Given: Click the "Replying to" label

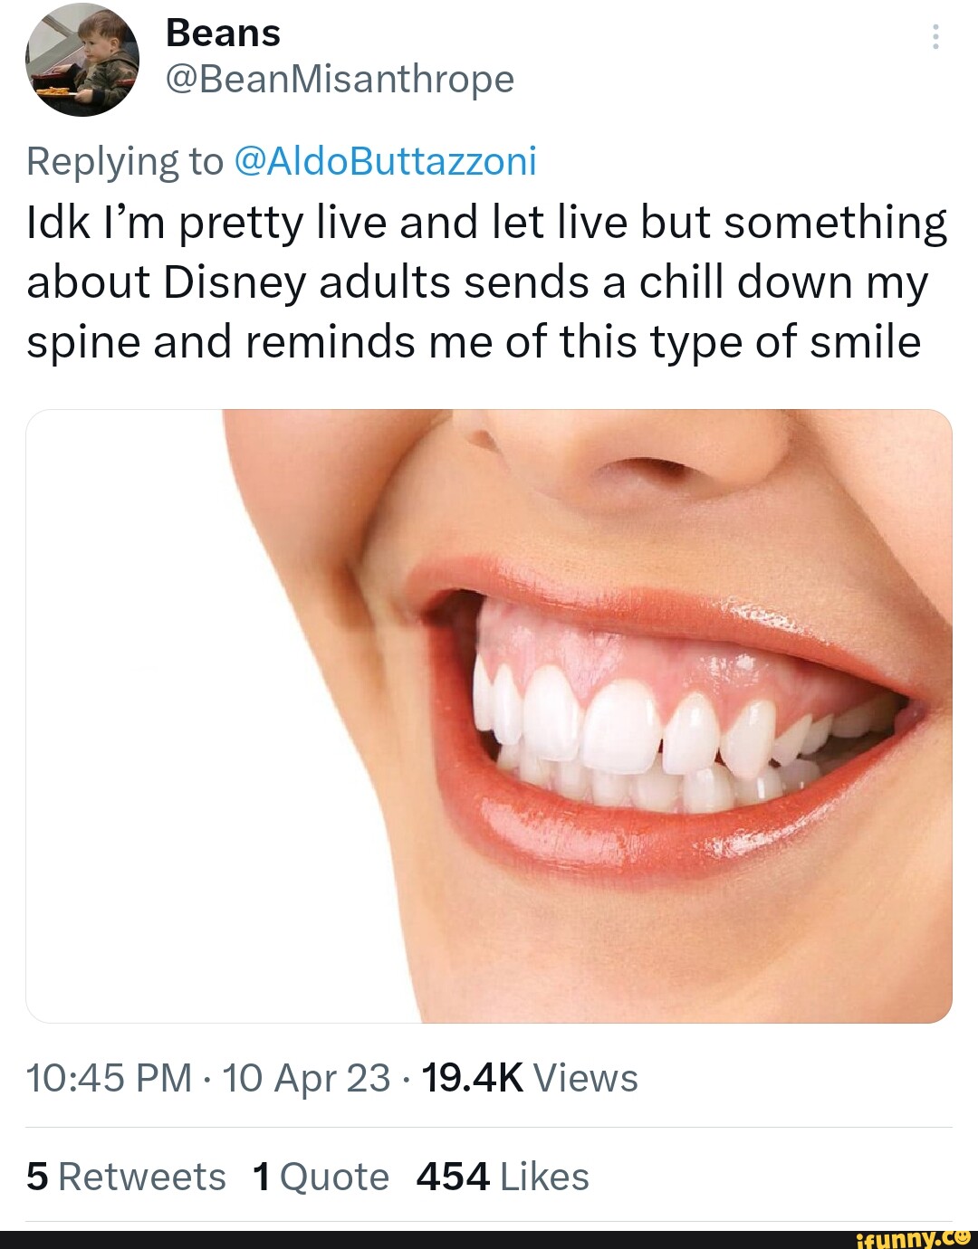Looking at the screenshot, I should click(x=125, y=161).
